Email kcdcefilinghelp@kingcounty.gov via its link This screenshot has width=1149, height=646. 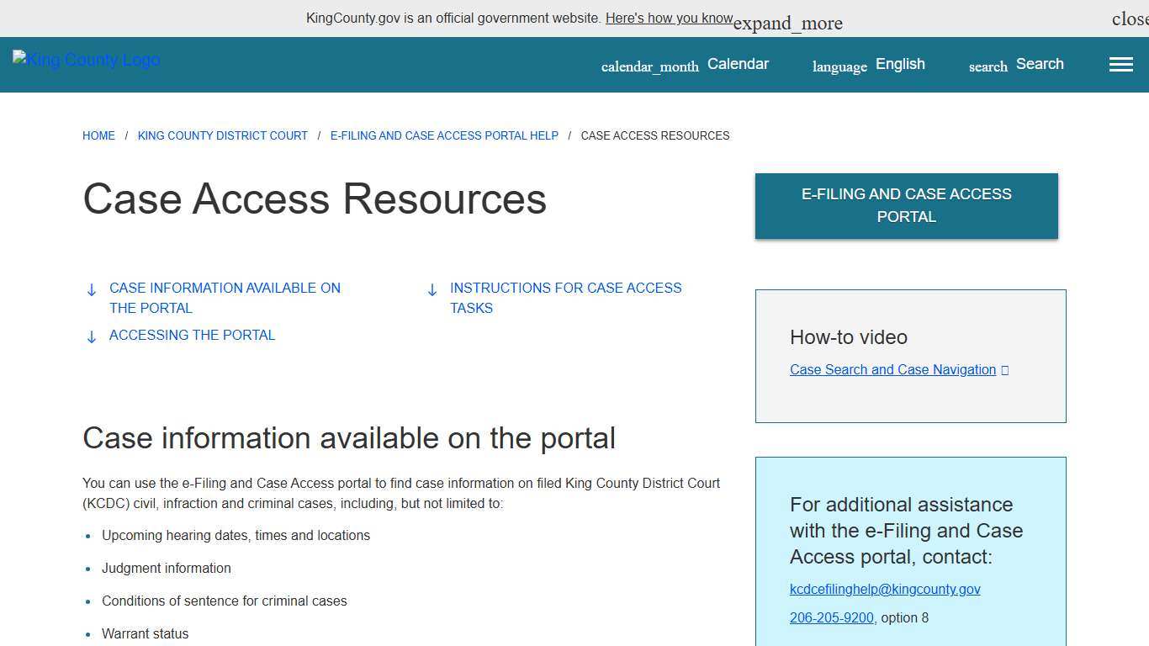click(x=884, y=589)
